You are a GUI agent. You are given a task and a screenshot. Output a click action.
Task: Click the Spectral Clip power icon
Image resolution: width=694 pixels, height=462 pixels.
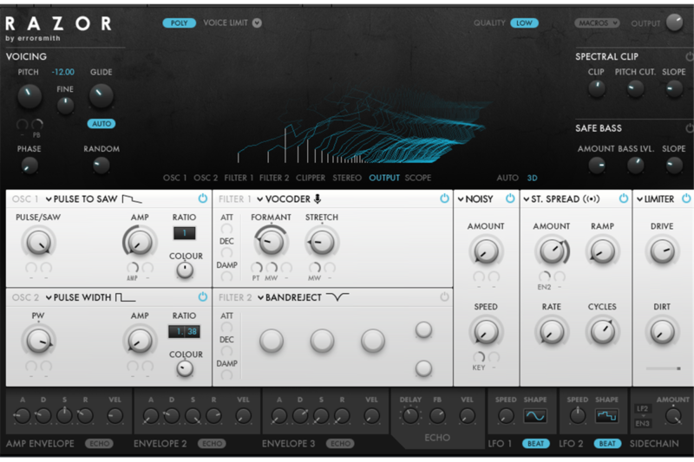689,57
